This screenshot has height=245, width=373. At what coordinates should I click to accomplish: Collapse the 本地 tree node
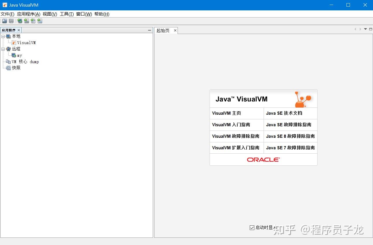point(3,36)
